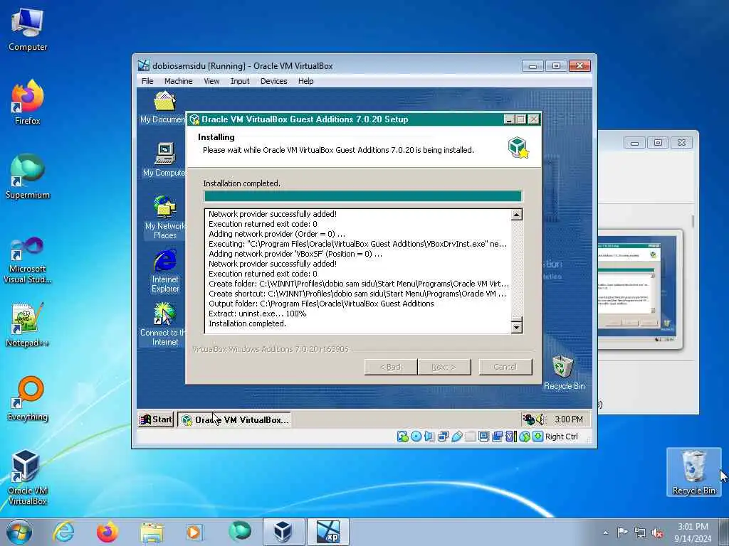Click the guest Recycle Bin icon
The image size is (729, 546).
(564, 373)
